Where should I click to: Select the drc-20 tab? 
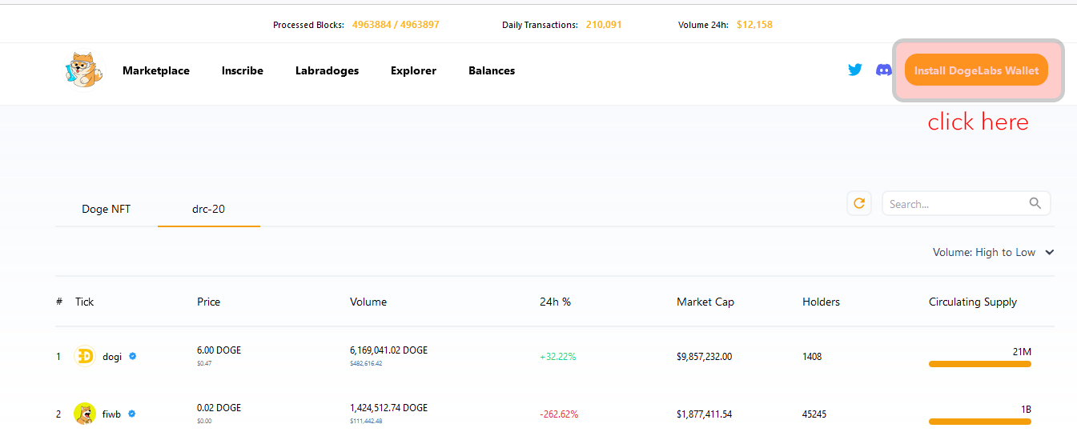tap(208, 209)
